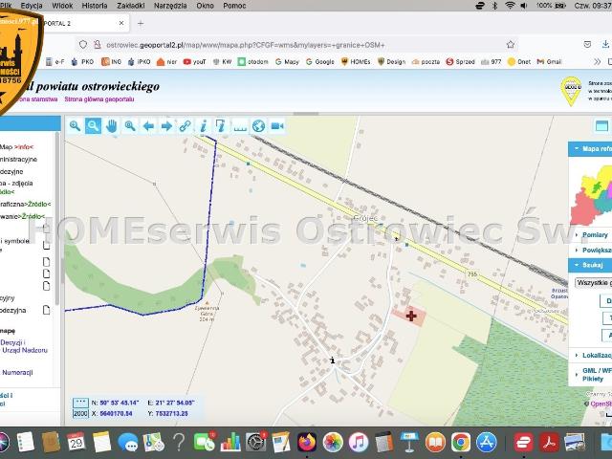
Task: Click the video camera toolbar icon
Action: (276, 125)
